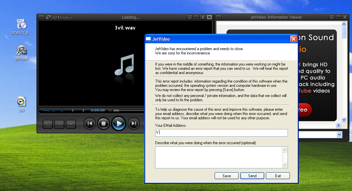
Task: Open the Information Viewer system menu box
Action: coord(219,17)
